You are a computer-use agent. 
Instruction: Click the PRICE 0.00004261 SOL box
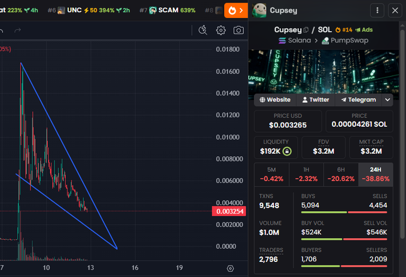click(x=359, y=121)
